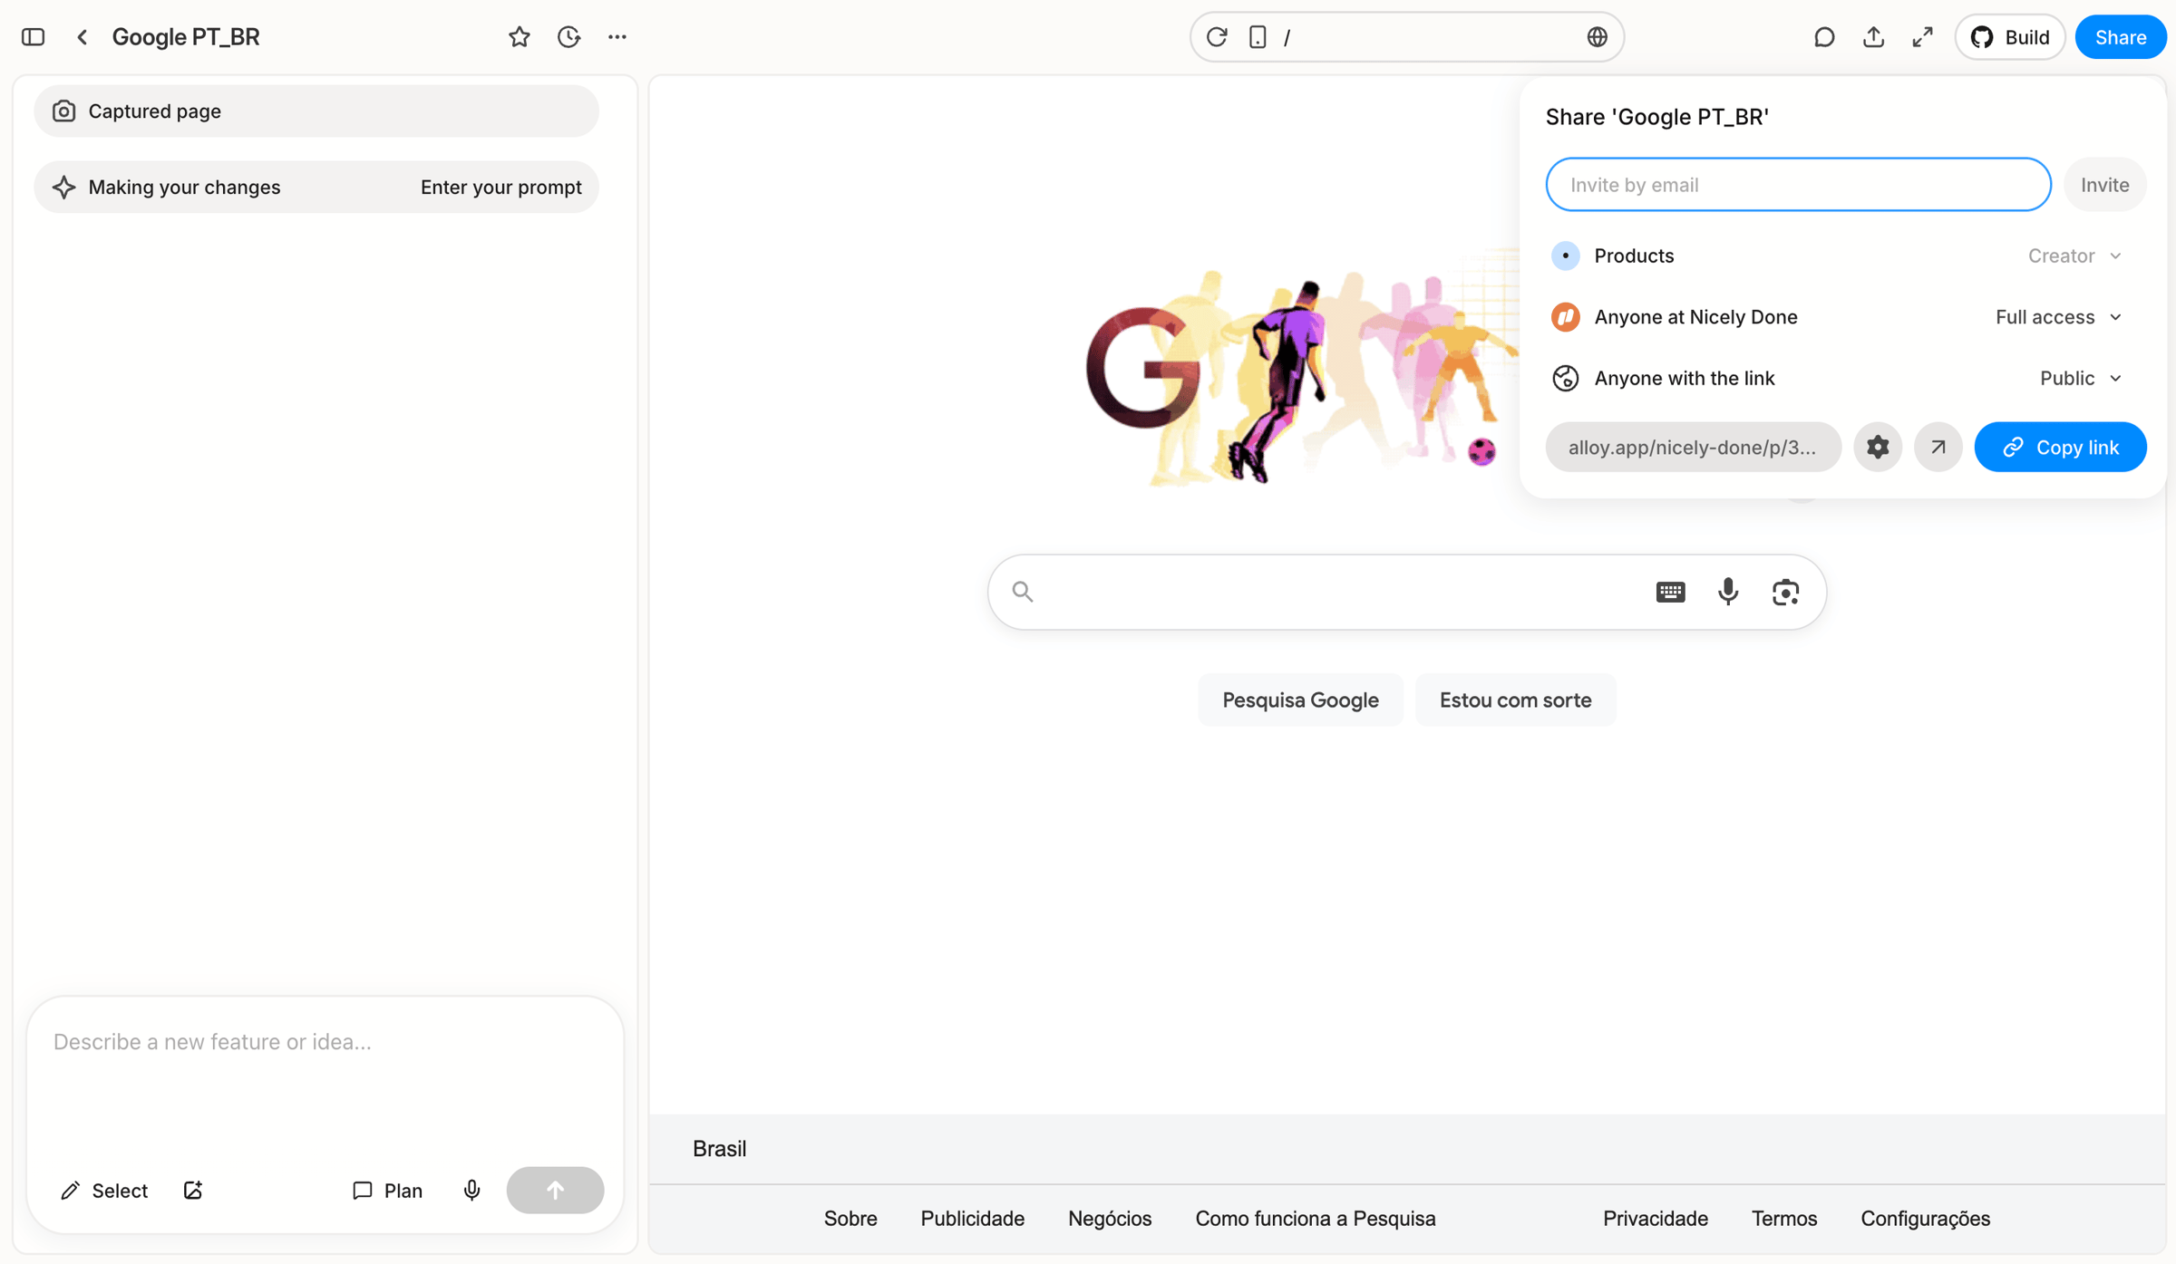This screenshot has width=2176, height=1264.
Task: Click the Google PT_BR project title
Action: click(186, 37)
